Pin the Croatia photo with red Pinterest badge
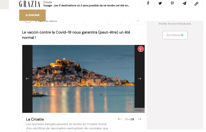 tap(140, 49)
